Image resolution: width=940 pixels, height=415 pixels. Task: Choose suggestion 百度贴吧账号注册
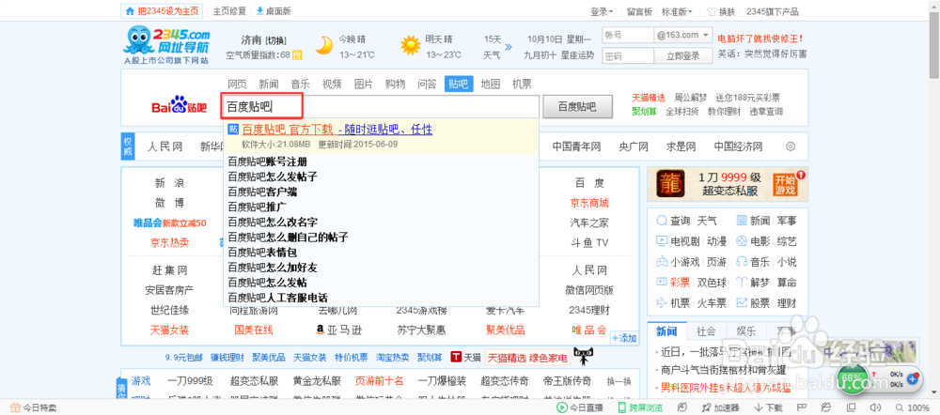267,161
